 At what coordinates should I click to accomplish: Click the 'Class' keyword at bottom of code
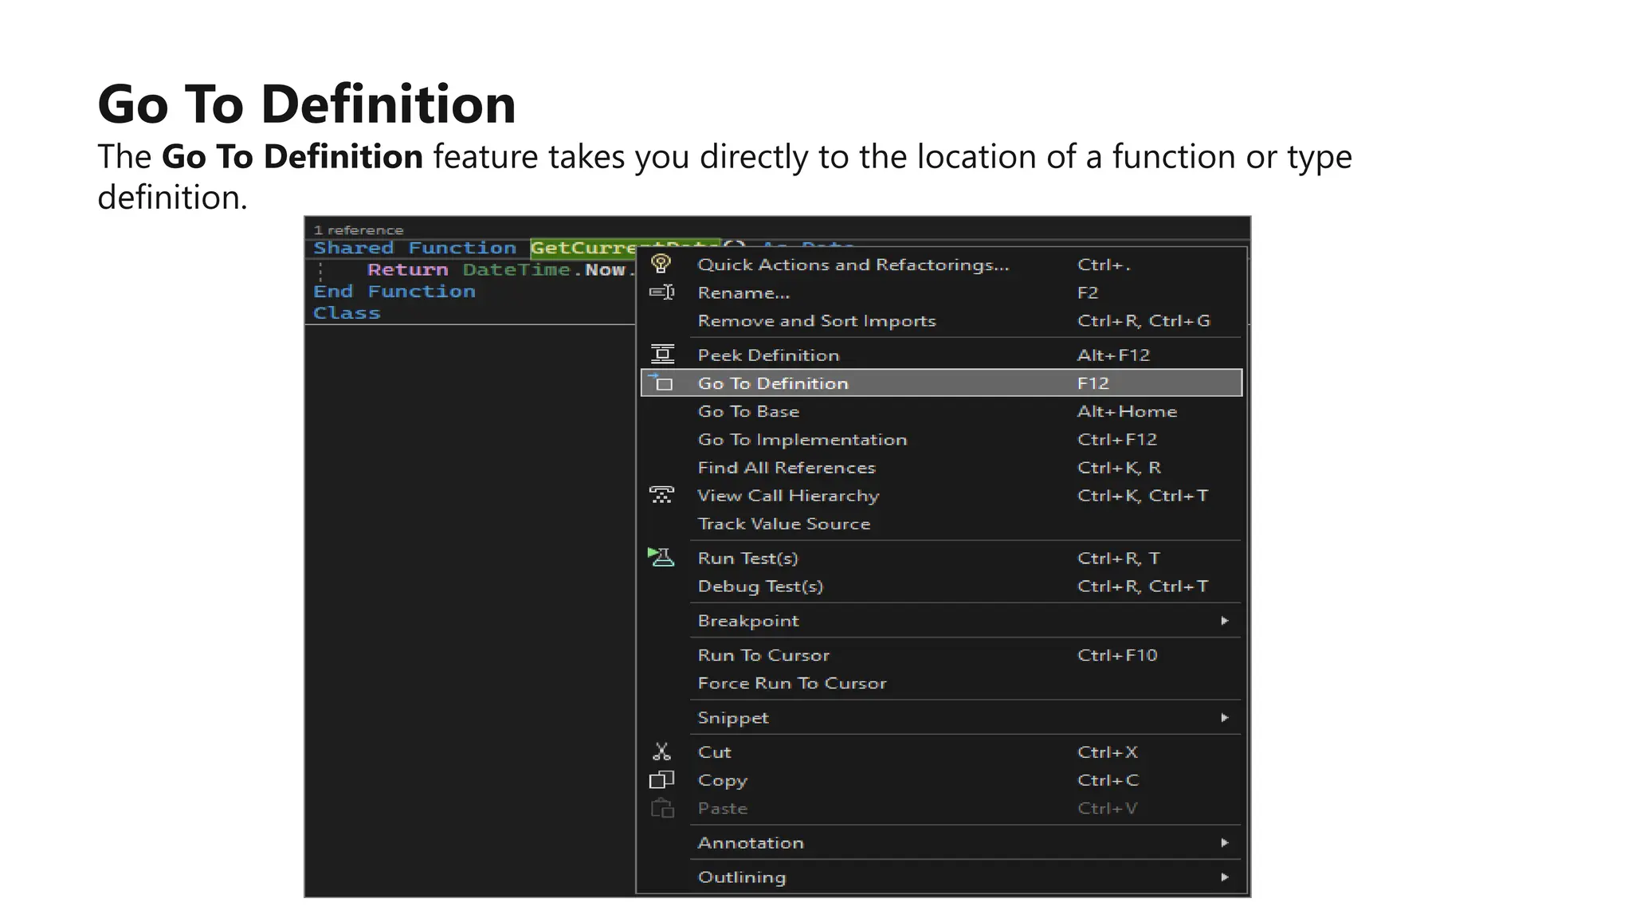[x=347, y=313]
